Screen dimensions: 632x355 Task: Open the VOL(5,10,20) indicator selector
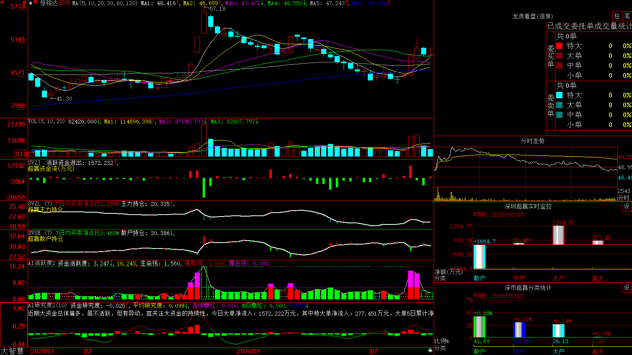pyautogui.click(x=46, y=121)
